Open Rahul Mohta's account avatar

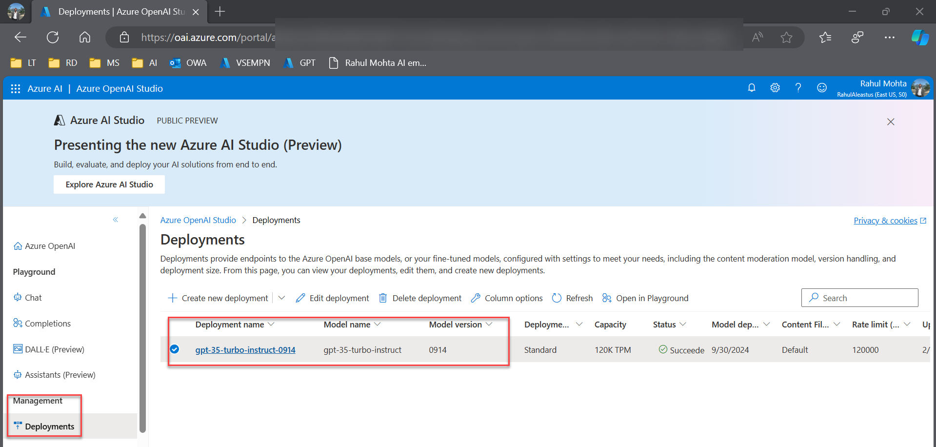pyautogui.click(x=920, y=88)
